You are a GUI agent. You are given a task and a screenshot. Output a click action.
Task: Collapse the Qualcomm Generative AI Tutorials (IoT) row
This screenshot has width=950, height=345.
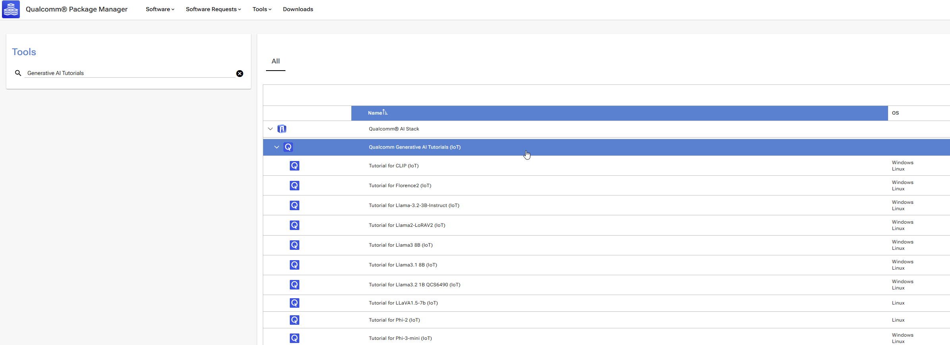pyautogui.click(x=277, y=147)
